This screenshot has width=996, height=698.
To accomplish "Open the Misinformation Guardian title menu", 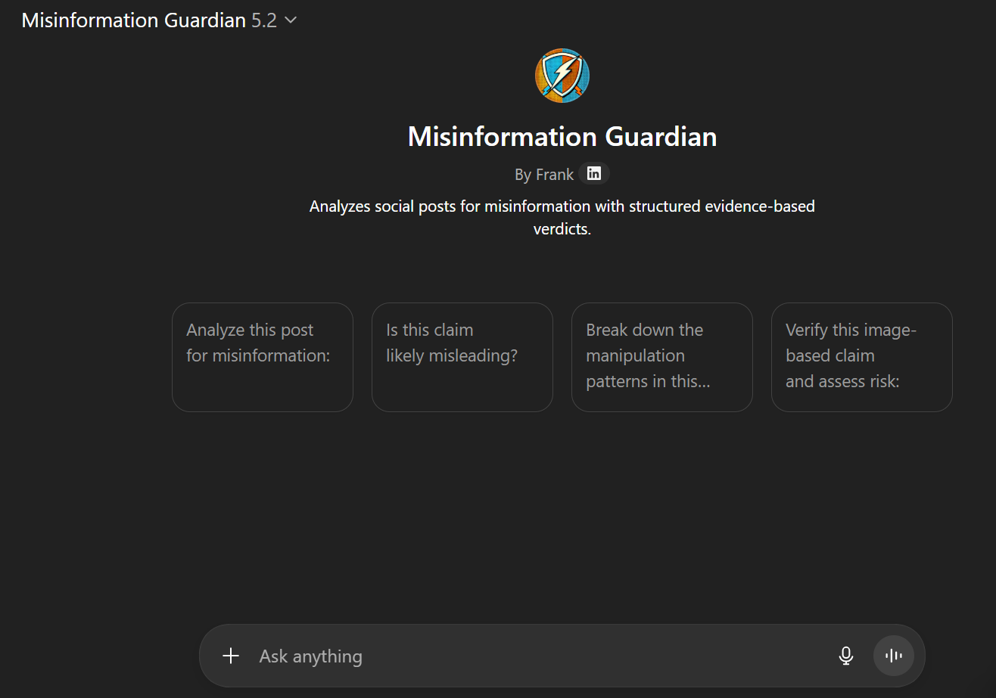I will coord(133,21).
